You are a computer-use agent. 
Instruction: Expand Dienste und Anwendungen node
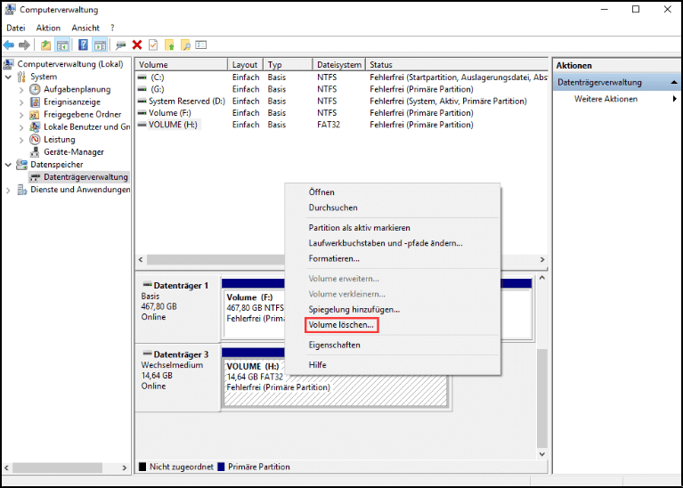[x=8, y=191]
